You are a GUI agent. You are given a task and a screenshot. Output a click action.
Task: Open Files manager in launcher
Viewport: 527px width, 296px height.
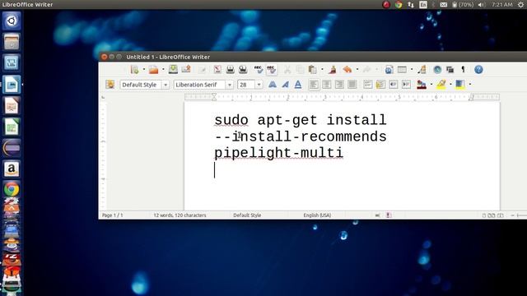(x=12, y=42)
